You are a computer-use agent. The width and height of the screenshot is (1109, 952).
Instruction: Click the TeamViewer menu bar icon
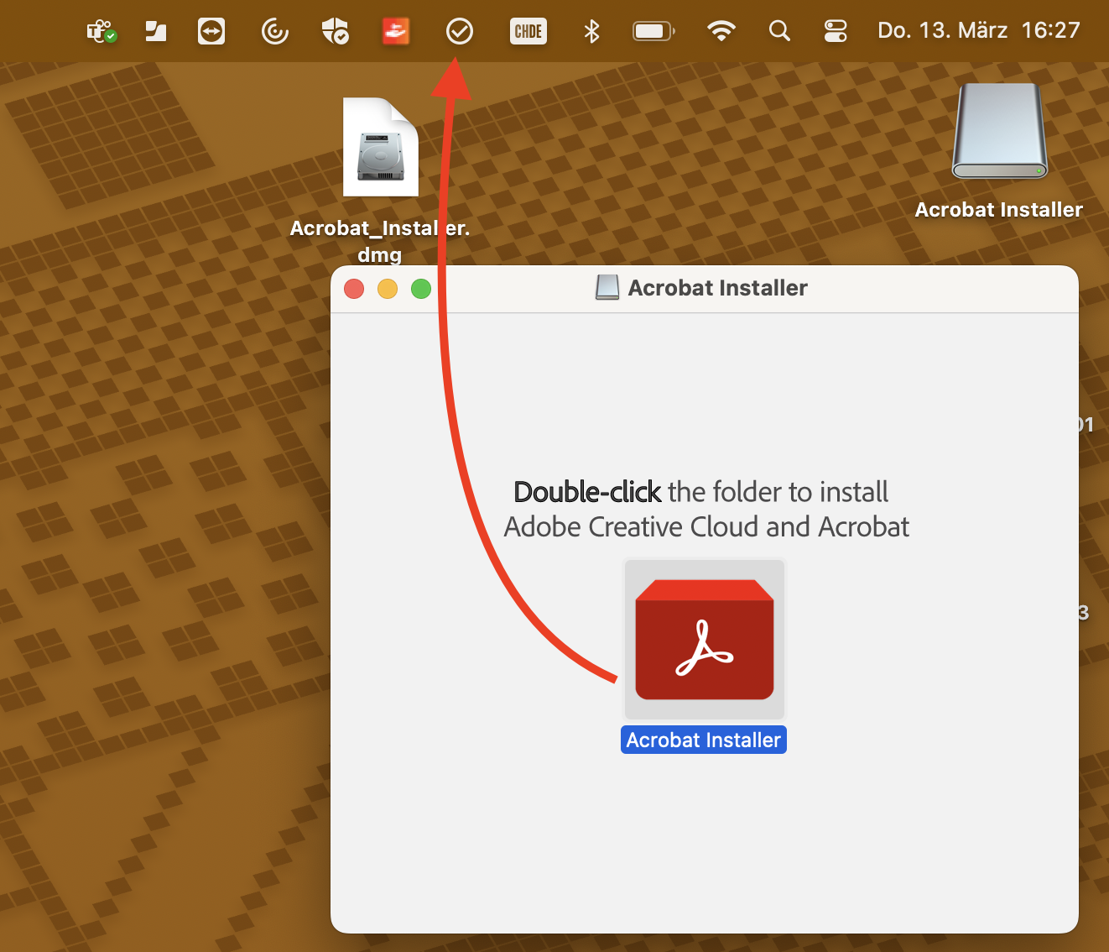[x=211, y=32]
